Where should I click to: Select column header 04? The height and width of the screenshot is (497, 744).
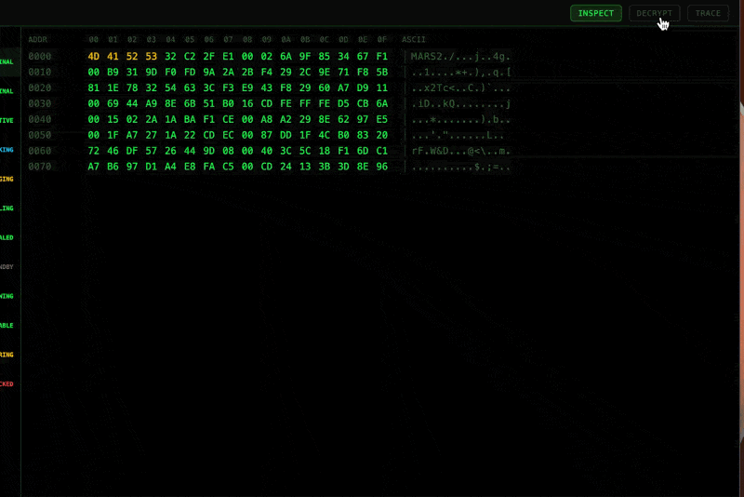(170, 39)
